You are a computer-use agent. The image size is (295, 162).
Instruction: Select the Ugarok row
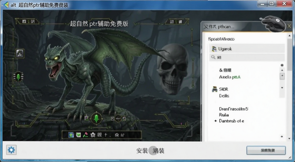247,49
